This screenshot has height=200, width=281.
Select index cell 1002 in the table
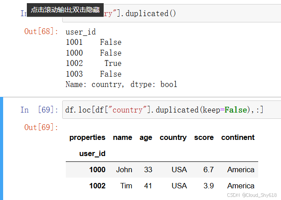tap(97, 186)
